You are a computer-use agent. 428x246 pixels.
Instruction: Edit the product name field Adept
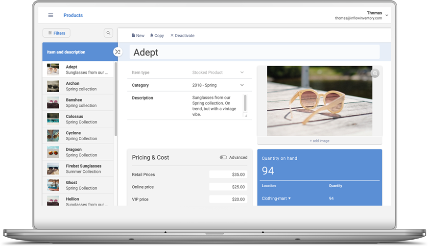pyautogui.click(x=255, y=52)
